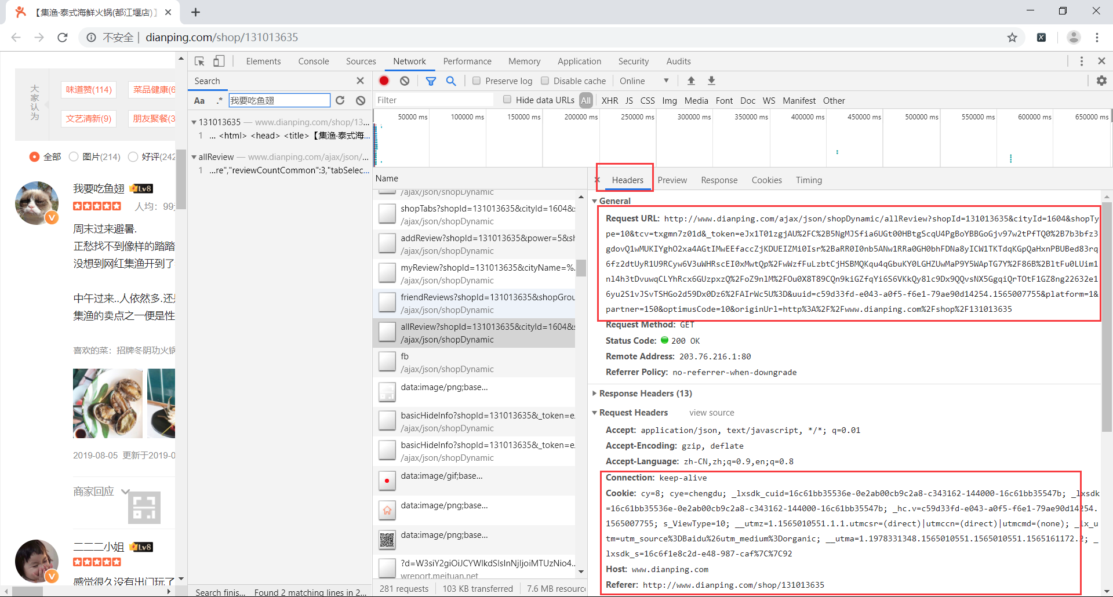Close the request details pane
The height and width of the screenshot is (597, 1113).
(596, 180)
